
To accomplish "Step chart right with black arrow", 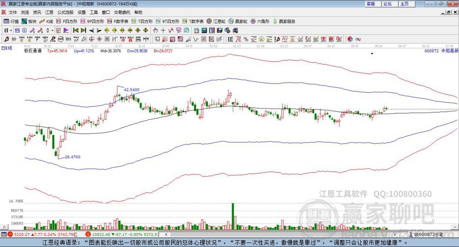I will (99, 30).
